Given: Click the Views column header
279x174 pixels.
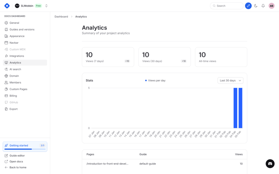Looking at the screenshot, I should click(239, 154).
